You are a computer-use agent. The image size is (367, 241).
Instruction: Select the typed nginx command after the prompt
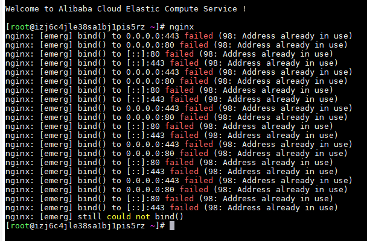tap(182, 27)
